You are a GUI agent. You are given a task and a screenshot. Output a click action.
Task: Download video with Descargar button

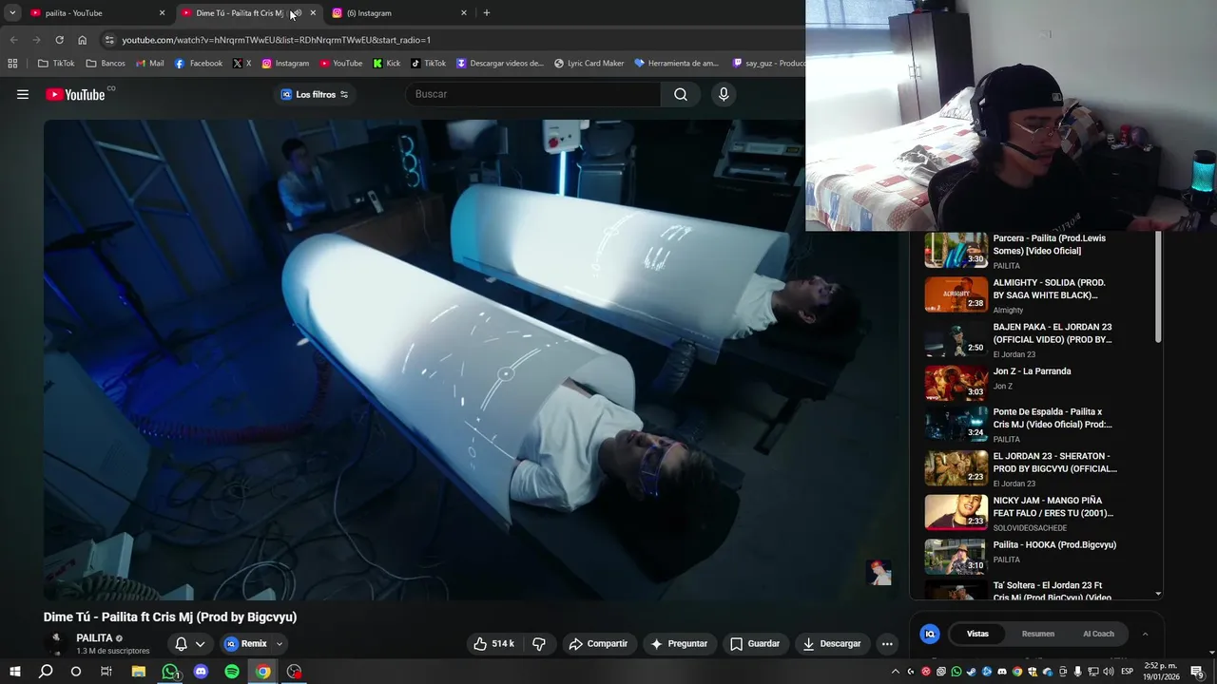click(832, 643)
